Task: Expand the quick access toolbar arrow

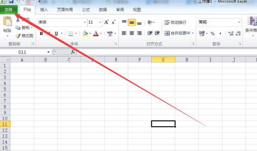Action: pyautogui.click(x=39, y=2)
